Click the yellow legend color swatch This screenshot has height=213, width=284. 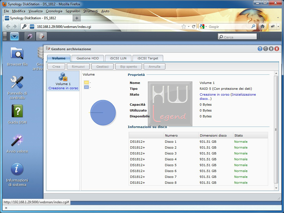click(86, 82)
